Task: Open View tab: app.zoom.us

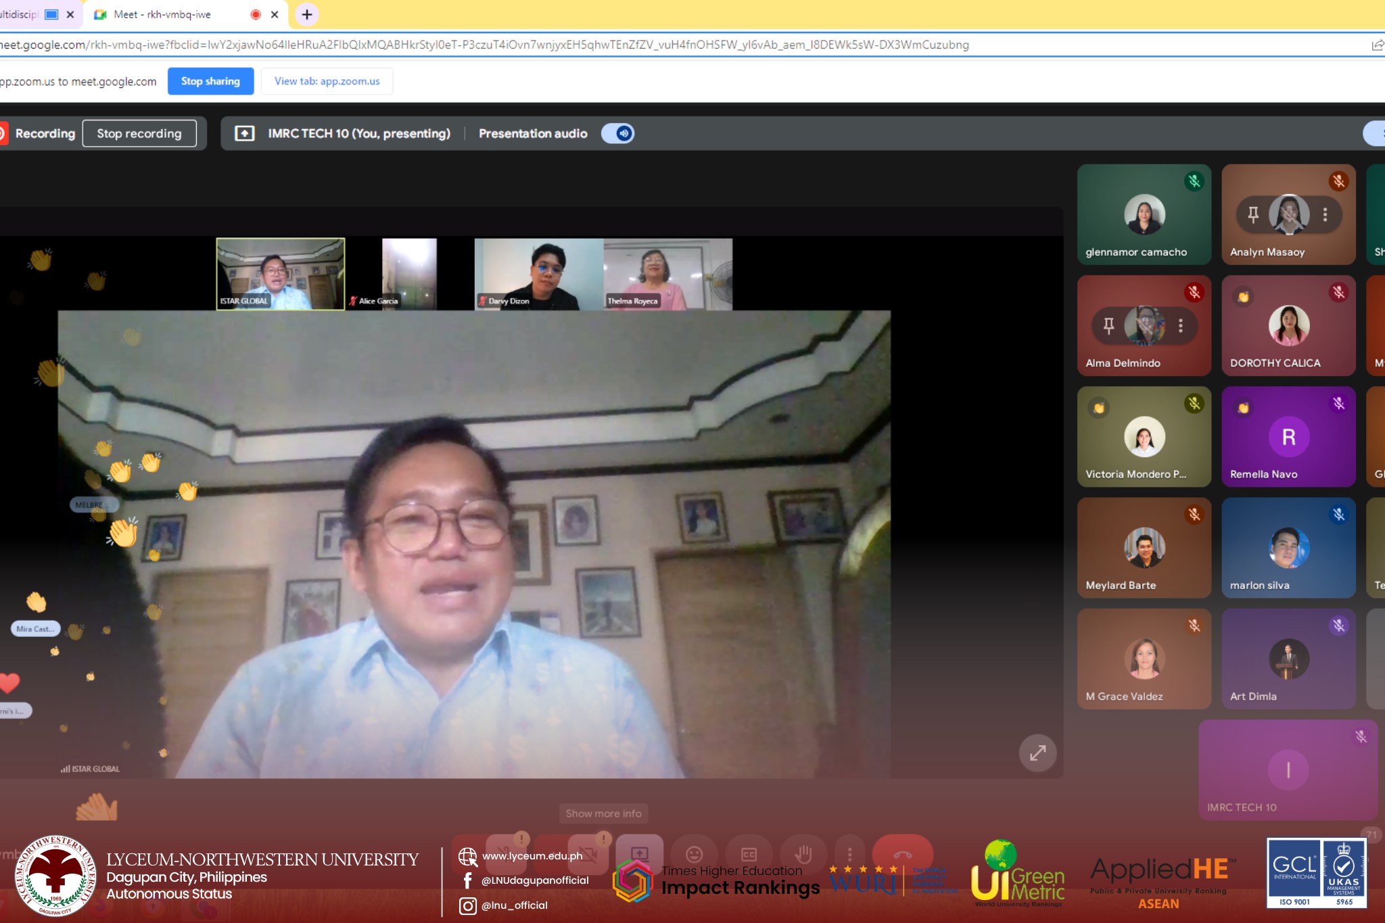Action: [x=327, y=81]
